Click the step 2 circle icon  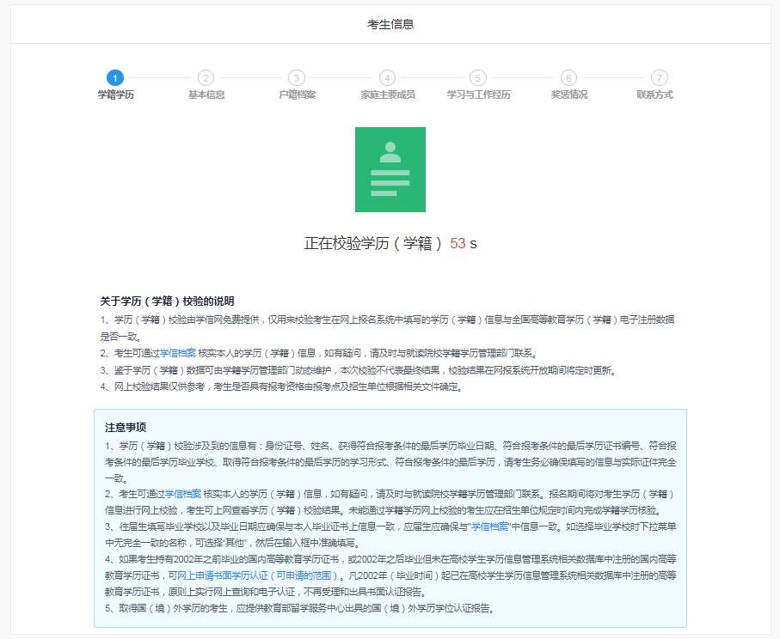tap(206, 78)
